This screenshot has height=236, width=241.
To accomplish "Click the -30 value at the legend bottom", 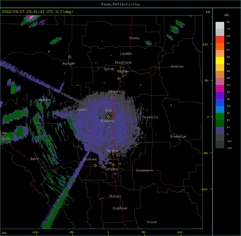I will tap(229, 148).
